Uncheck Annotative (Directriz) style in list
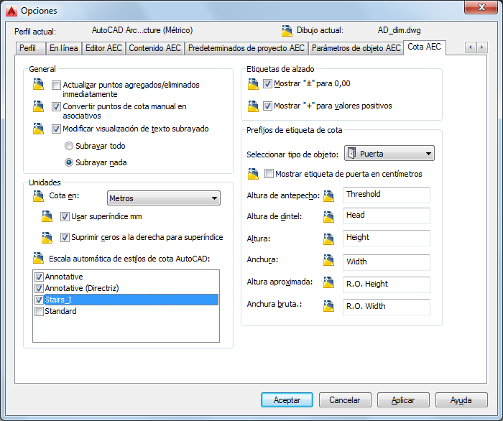 pyautogui.click(x=39, y=288)
